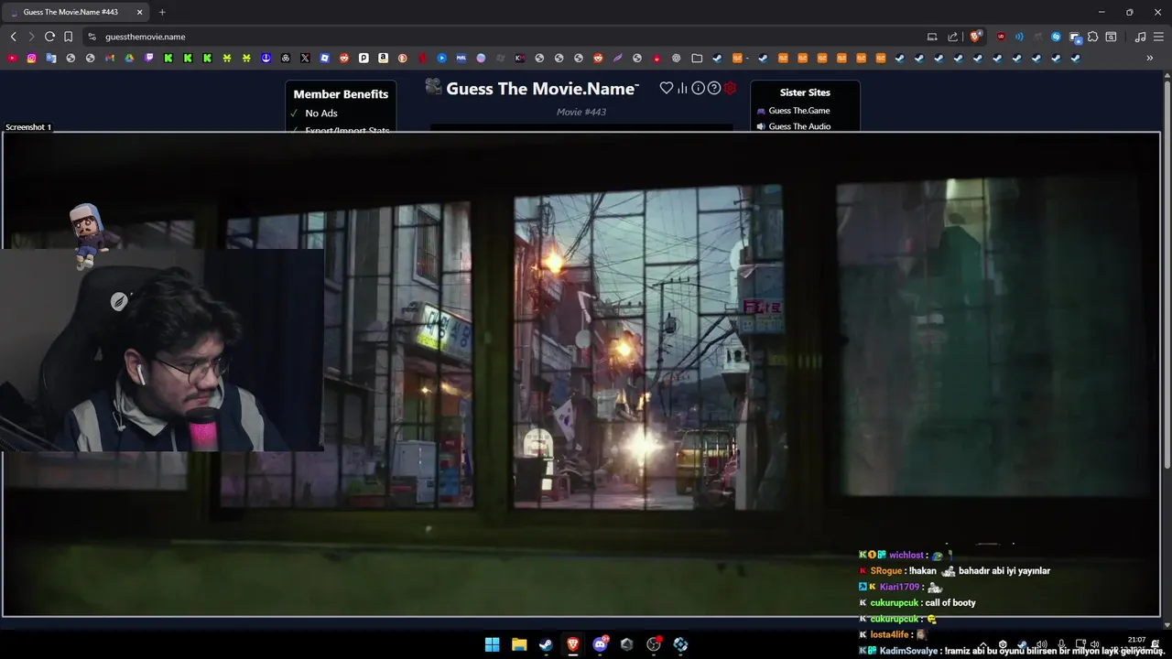1172x659 pixels.
Task: Open the Gmail bookmark
Action: (110, 58)
